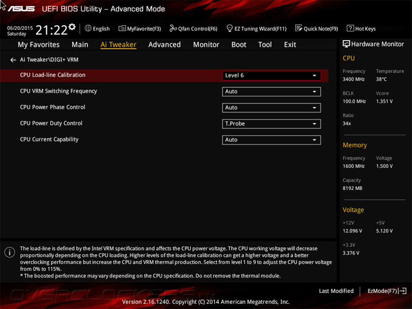Open MyFavorite(F3) from top bar

pos(140,29)
